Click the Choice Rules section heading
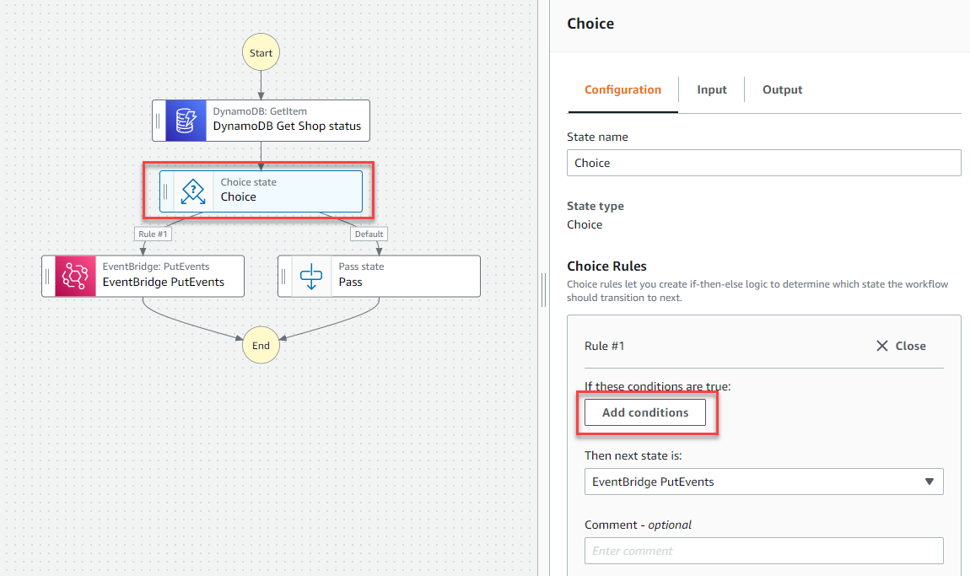 pos(606,266)
